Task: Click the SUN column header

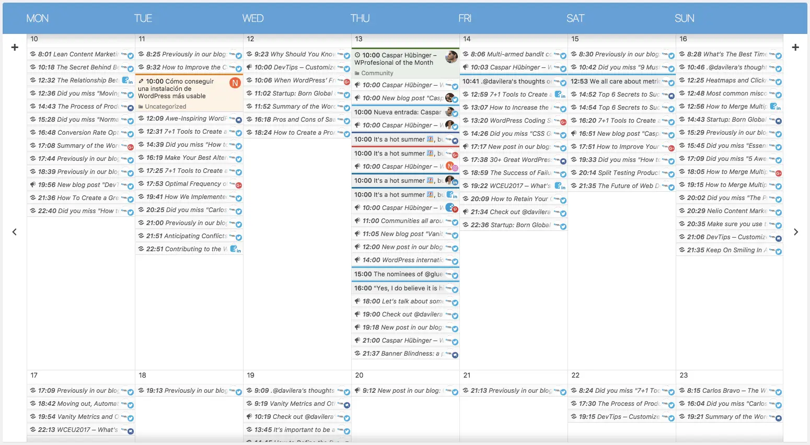Action: 685,19
